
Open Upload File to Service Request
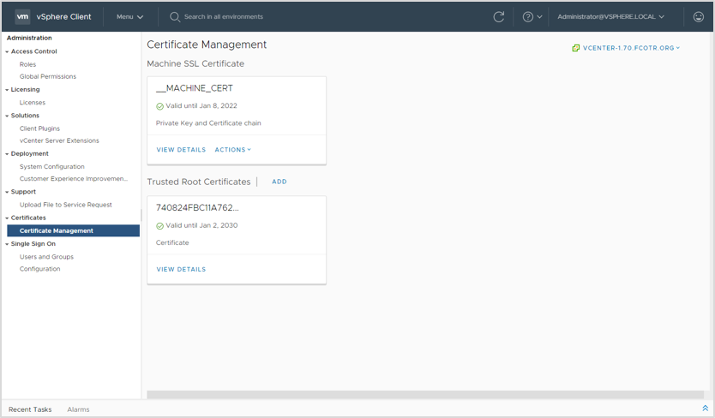[x=66, y=205]
